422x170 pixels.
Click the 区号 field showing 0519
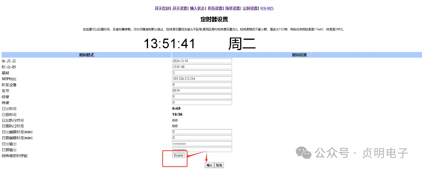(202, 91)
